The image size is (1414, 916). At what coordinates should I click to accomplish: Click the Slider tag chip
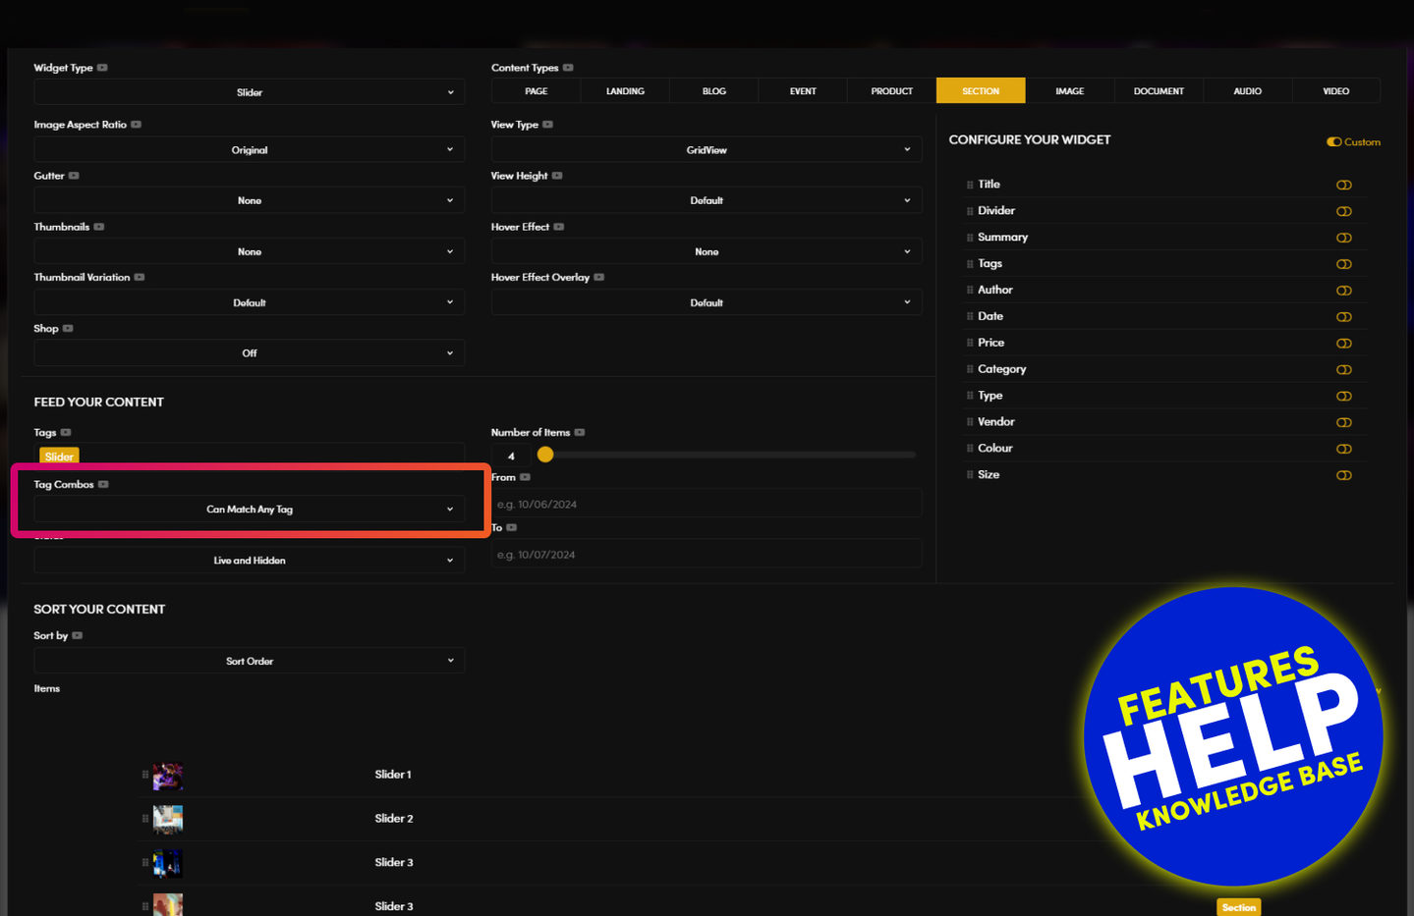(x=59, y=457)
